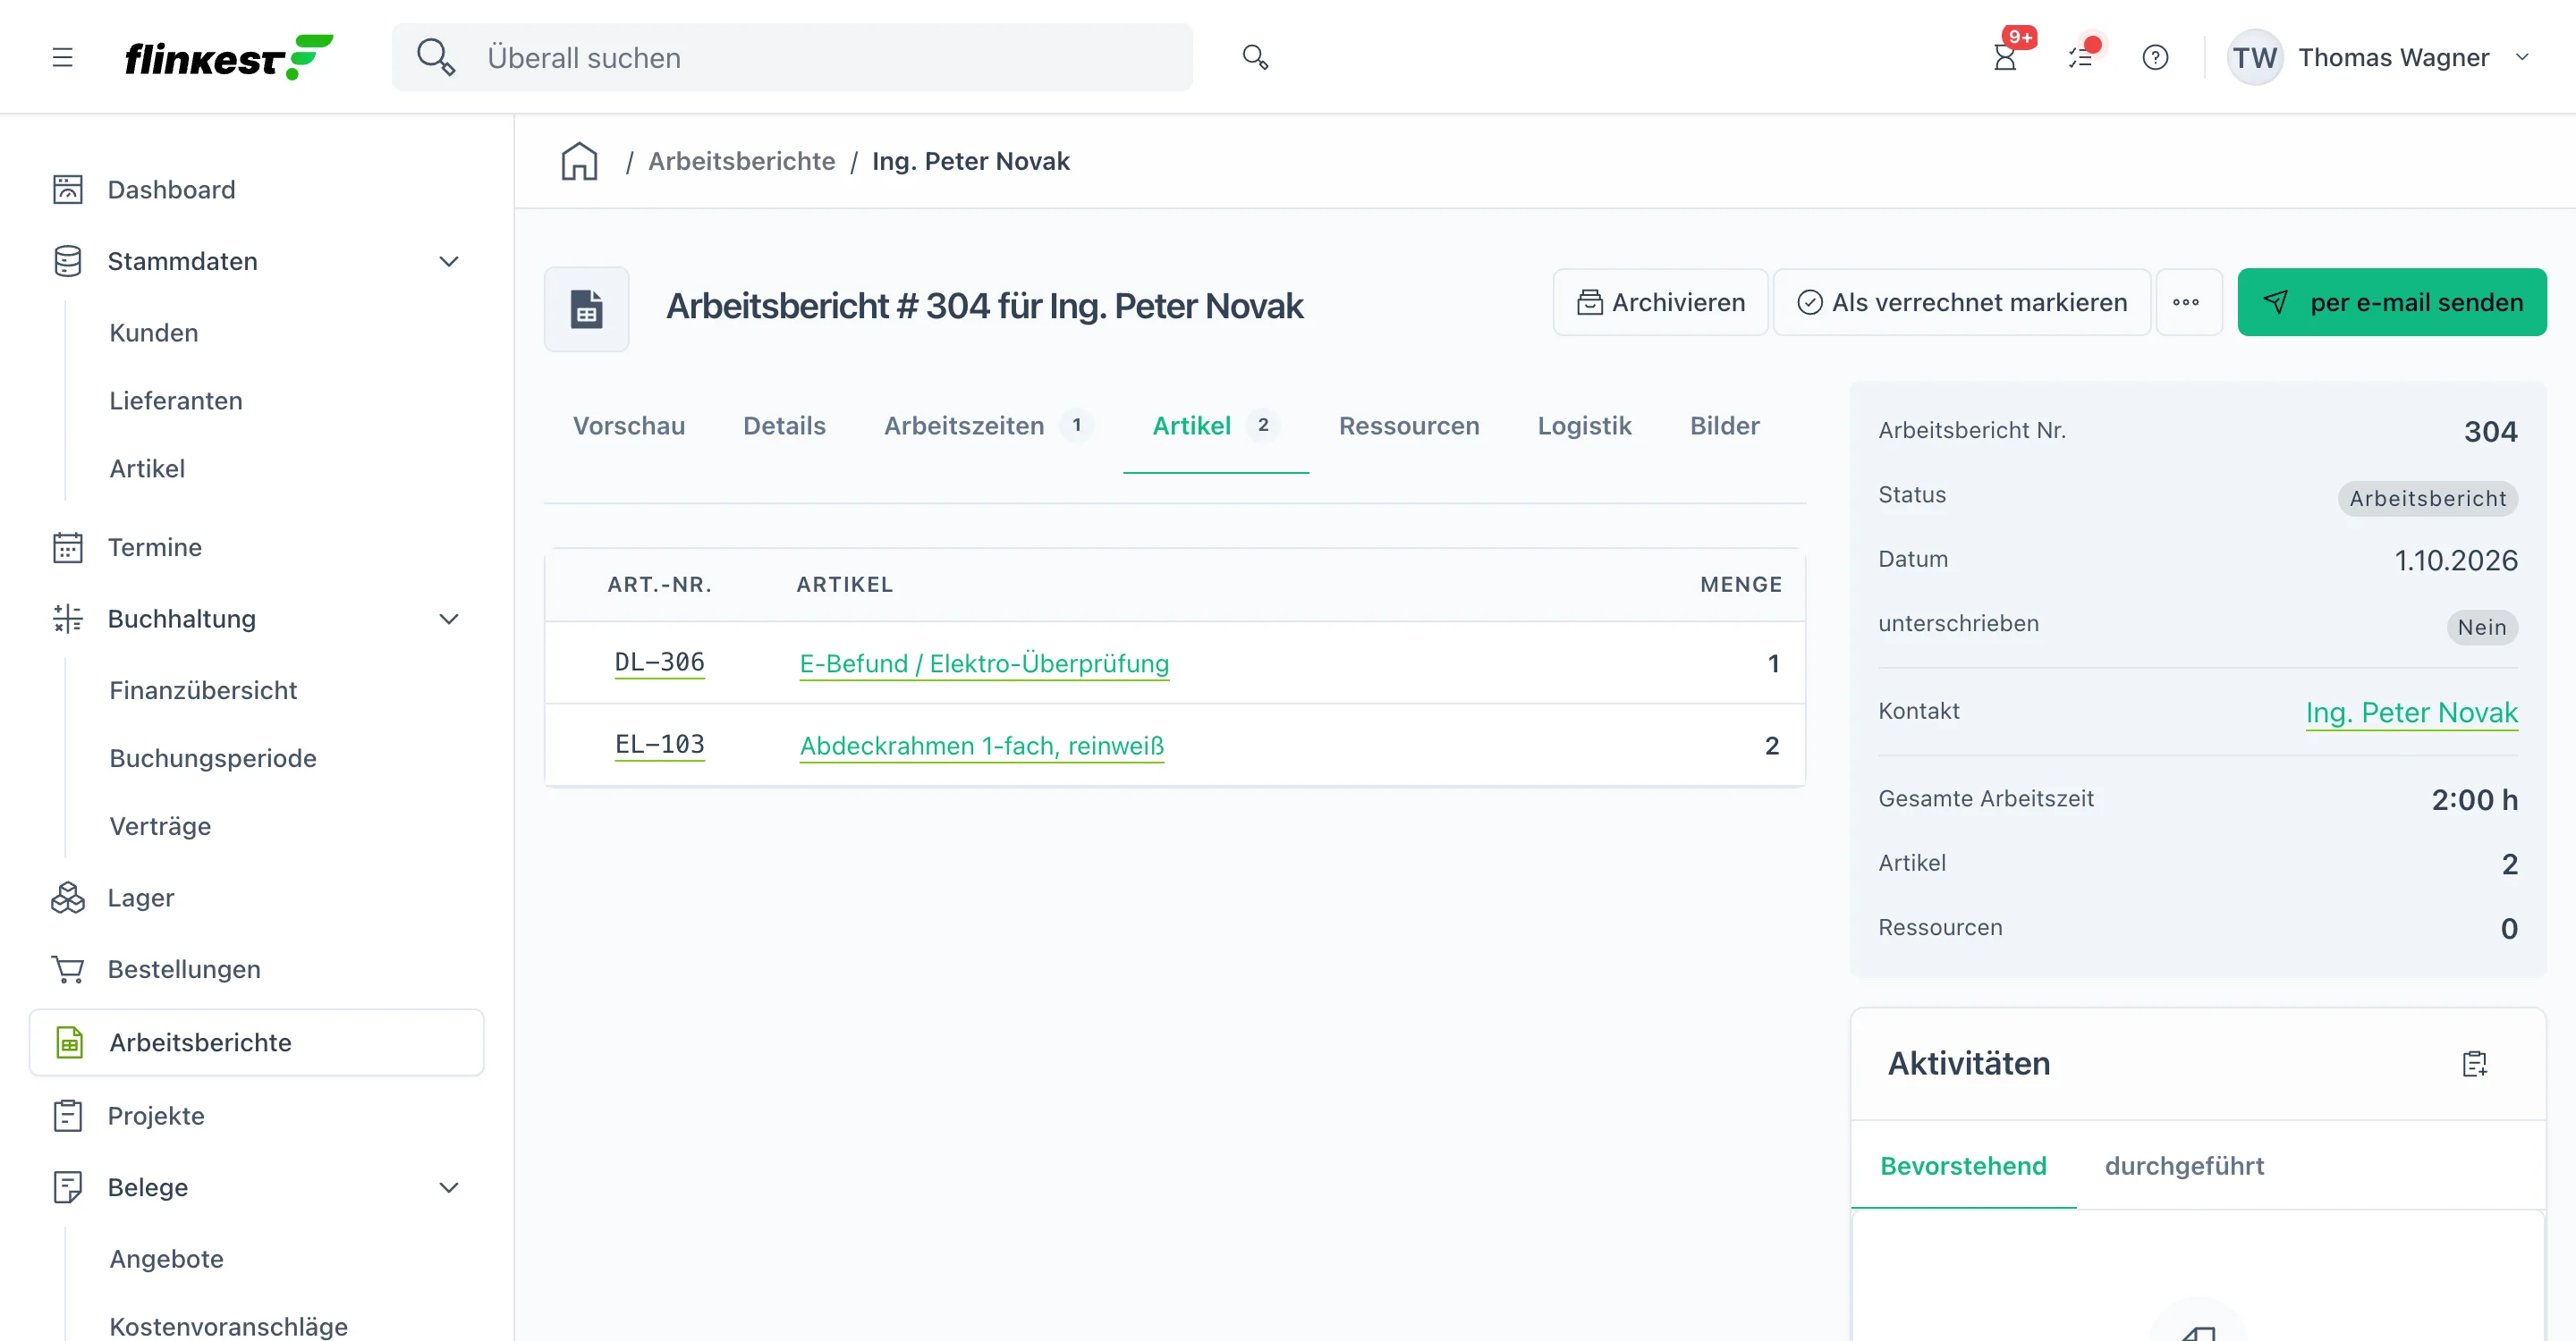Screen dimensions: 2576x1341
Task: Open article number DL-306
Action: coord(659,662)
